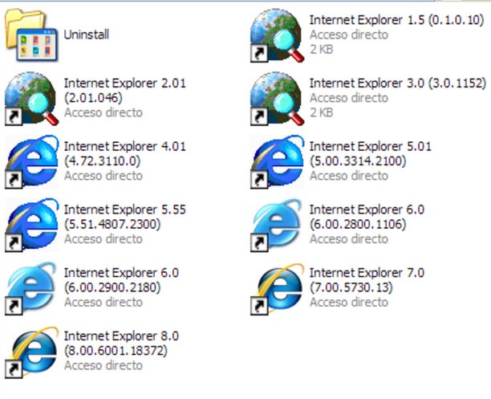
Task: Click '2 KB' size under Internet Explorer 3.0
Action: pyautogui.click(x=321, y=112)
